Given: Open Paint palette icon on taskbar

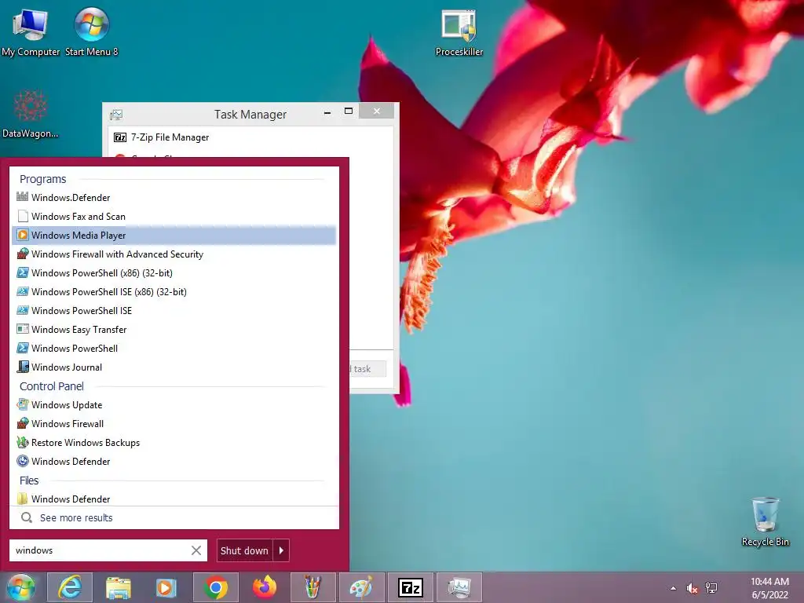Looking at the screenshot, I should [361, 587].
